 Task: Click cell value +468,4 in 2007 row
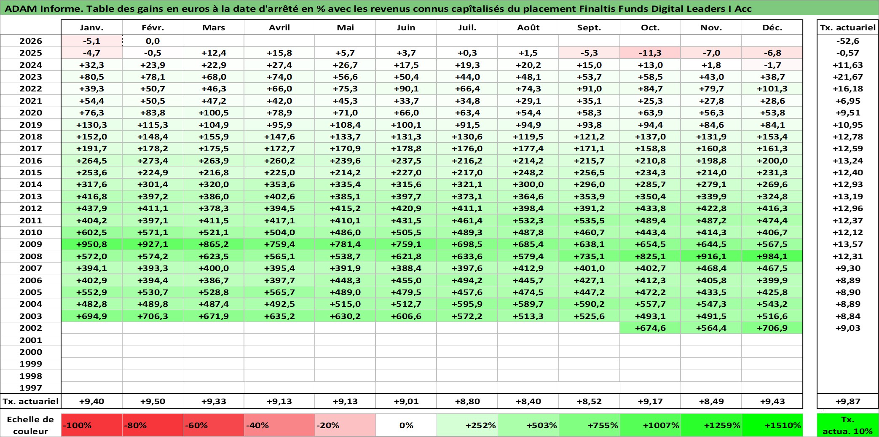point(711,268)
